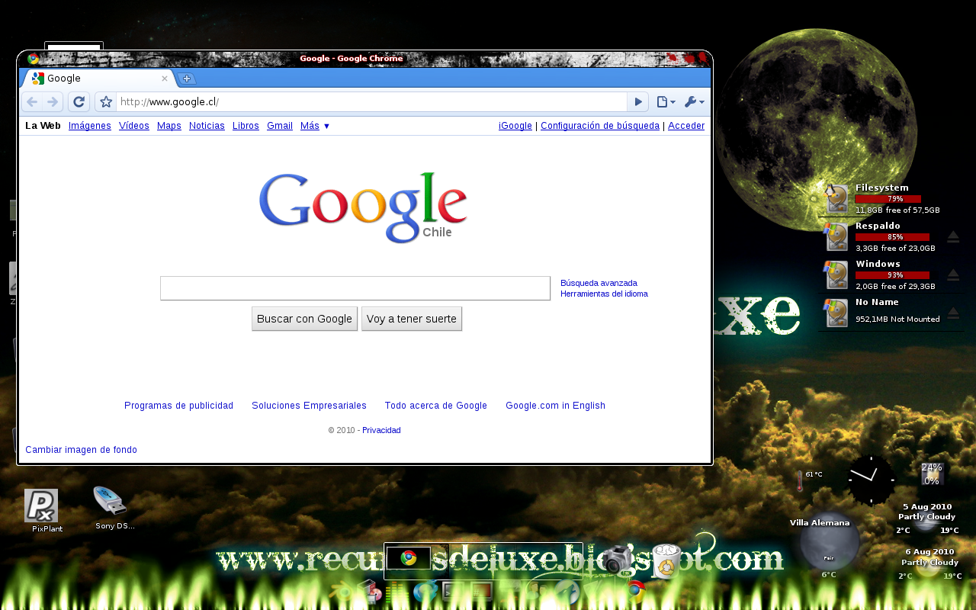
Task: Open the trash bin in the dock
Action: (x=666, y=561)
